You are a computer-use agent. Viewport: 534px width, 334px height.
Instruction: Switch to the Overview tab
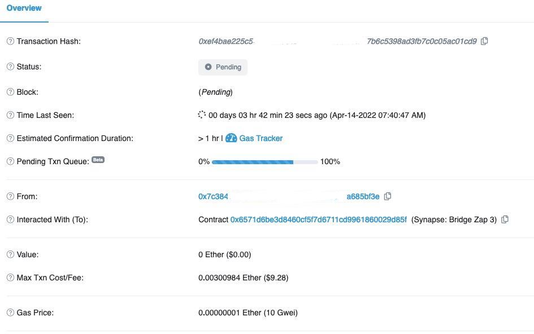click(24, 8)
